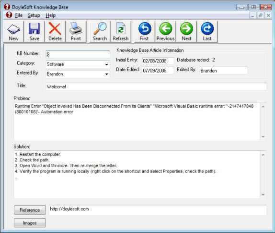Print the article via the printer icon

76,32
